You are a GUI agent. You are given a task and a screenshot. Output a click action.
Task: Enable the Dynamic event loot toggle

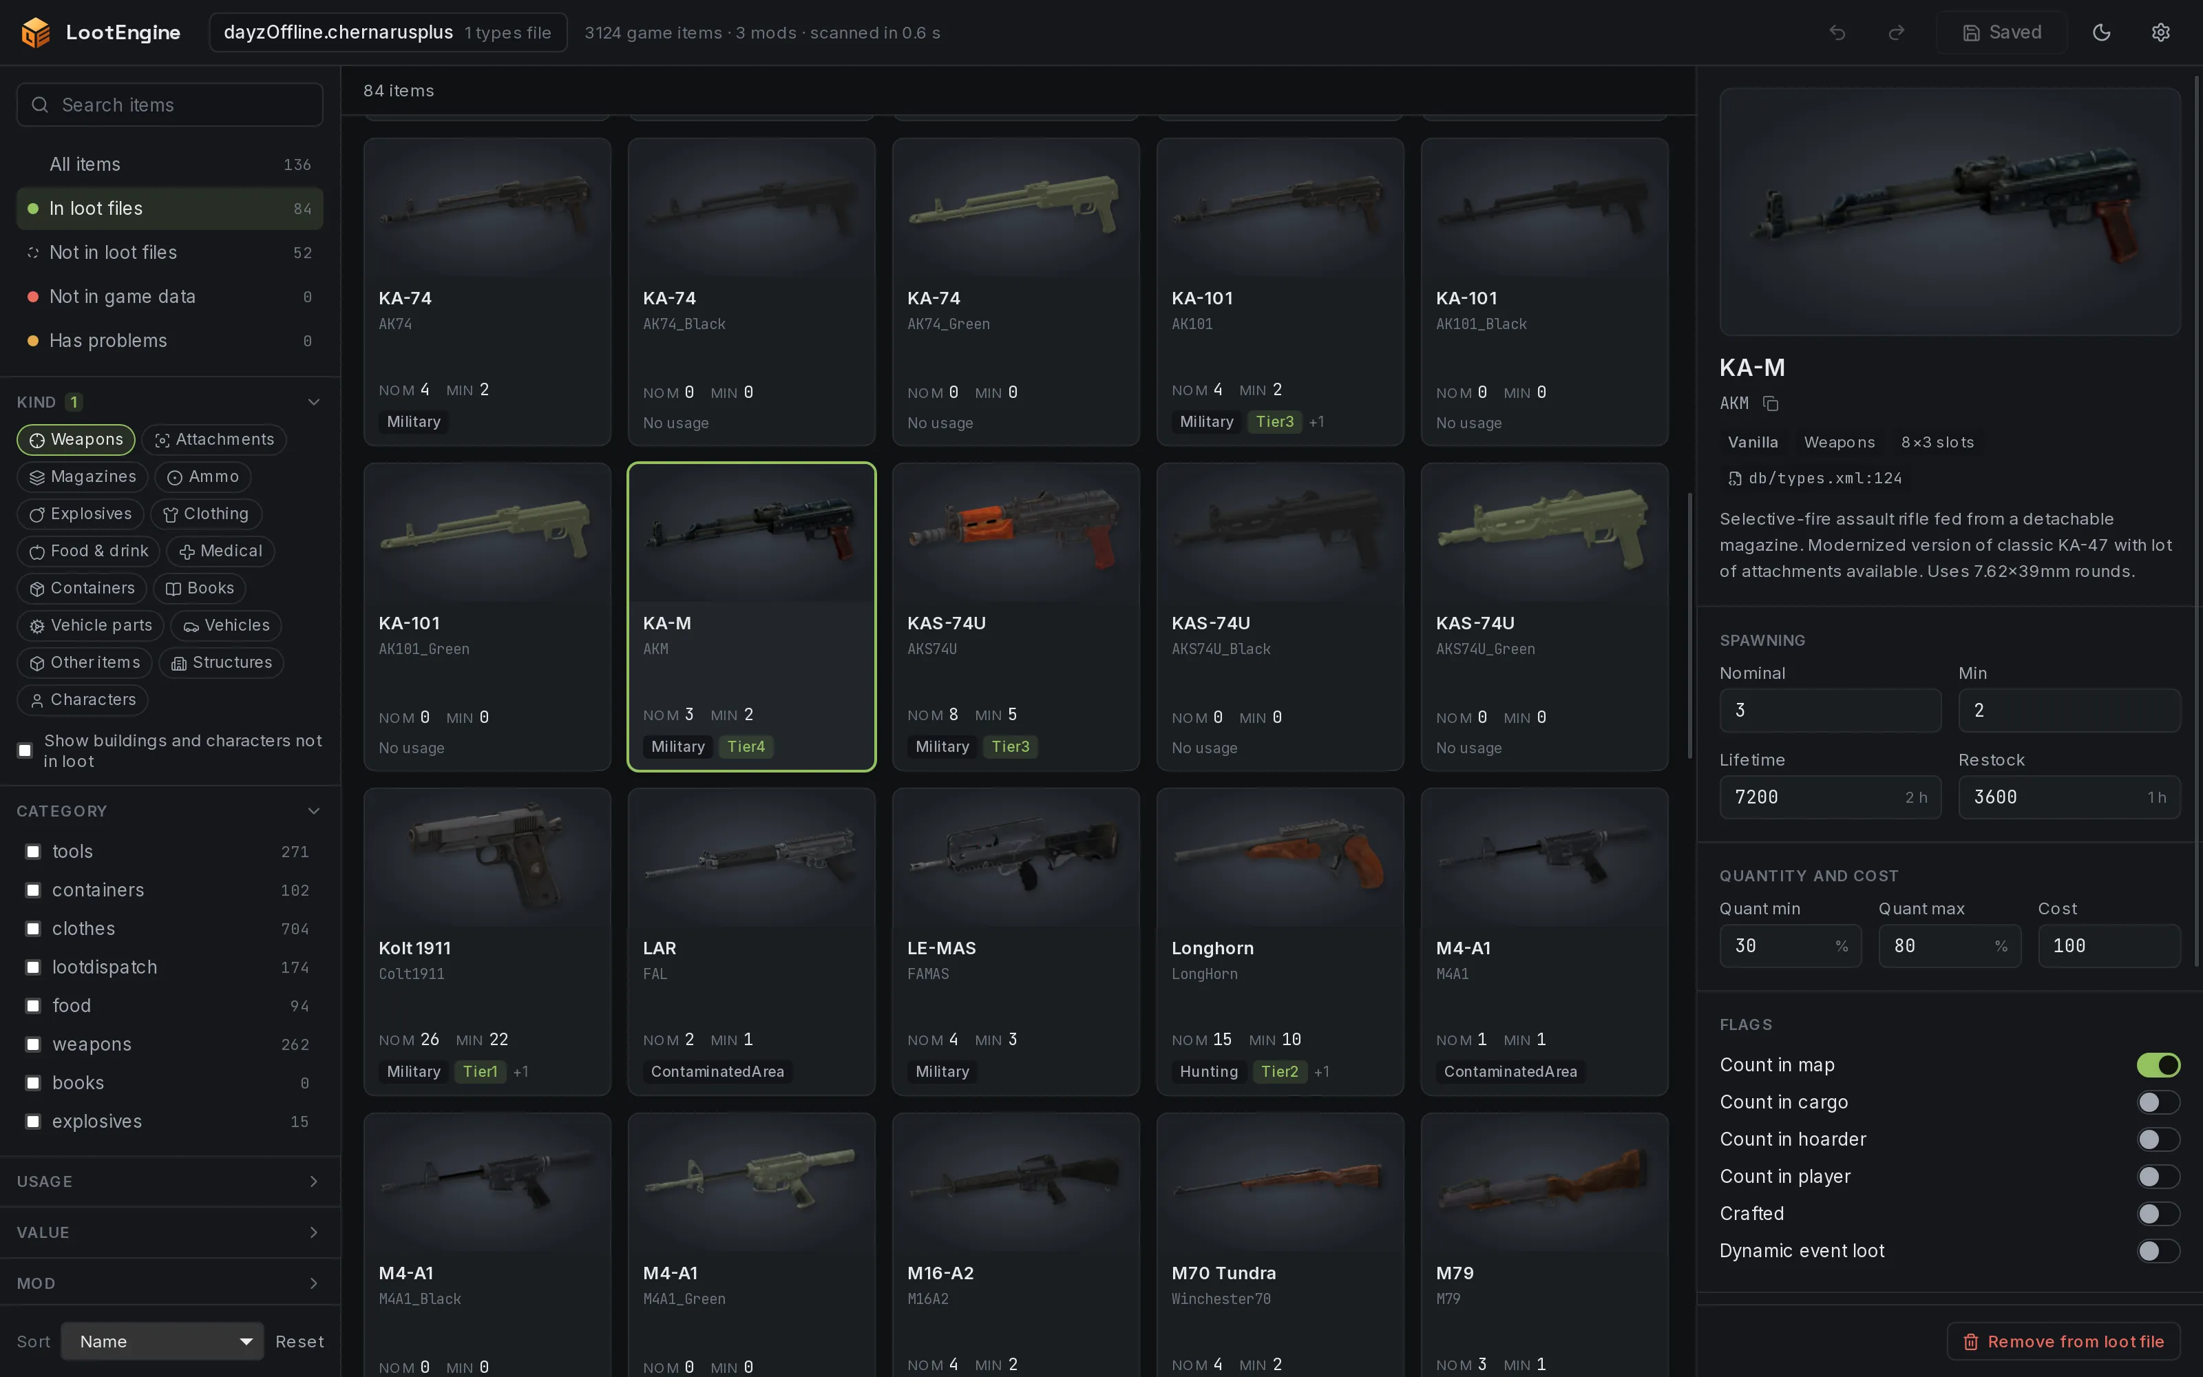(x=2158, y=1251)
